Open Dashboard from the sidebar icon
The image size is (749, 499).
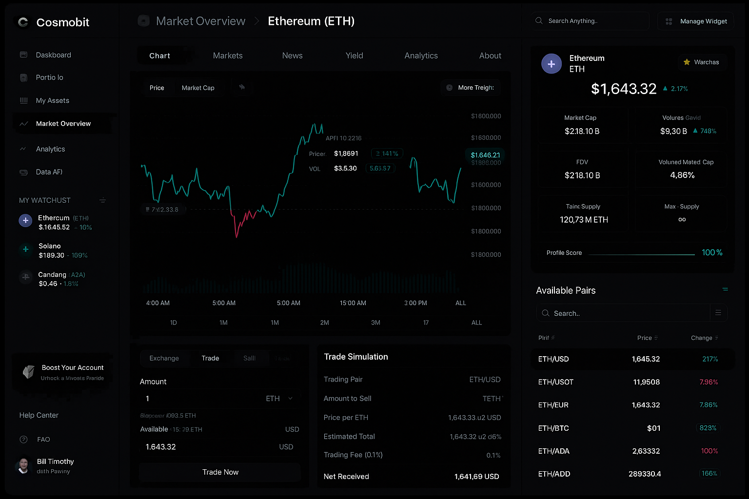click(x=23, y=55)
